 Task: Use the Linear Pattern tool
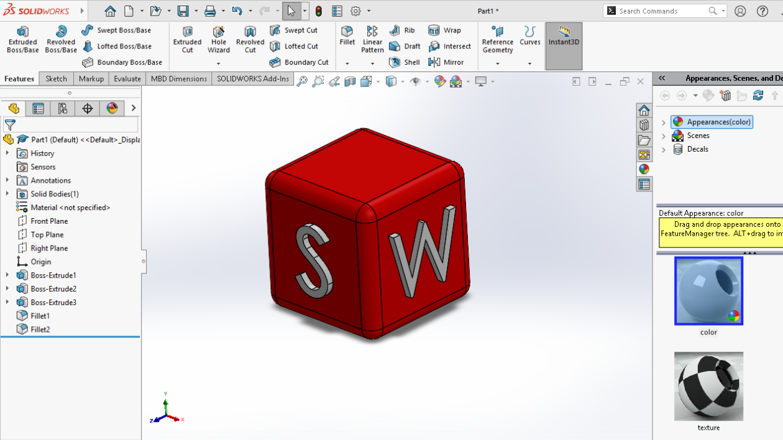point(372,40)
